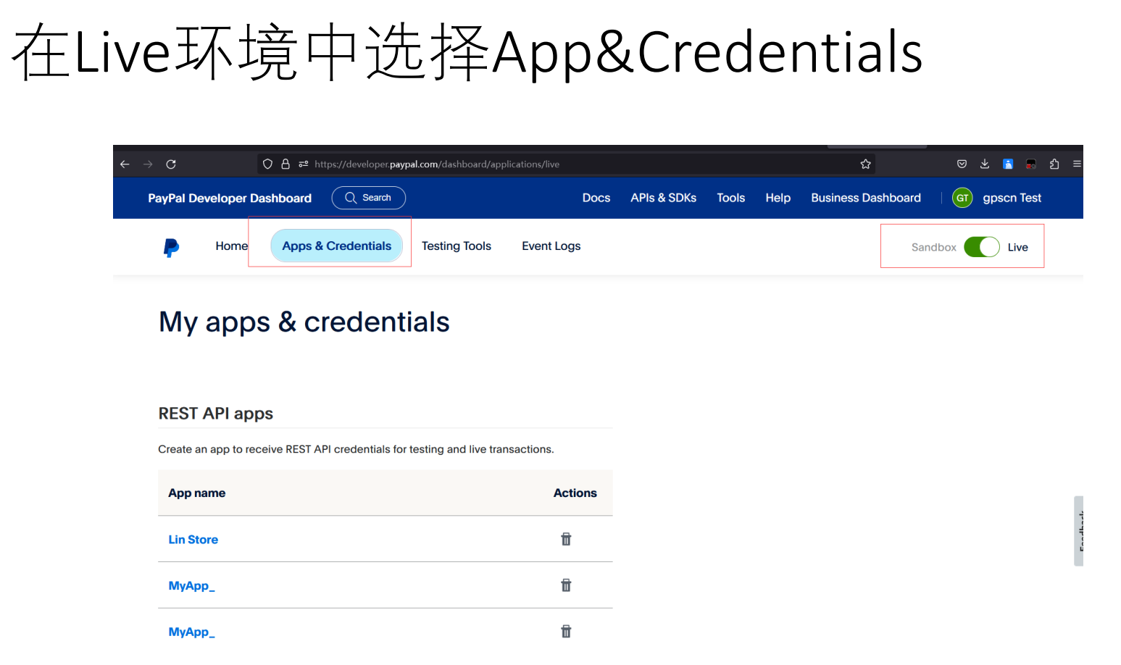Image resolution: width=1121 pixels, height=665 pixels.
Task: Delete the Lin Store app with its trash icon
Action: 566,539
